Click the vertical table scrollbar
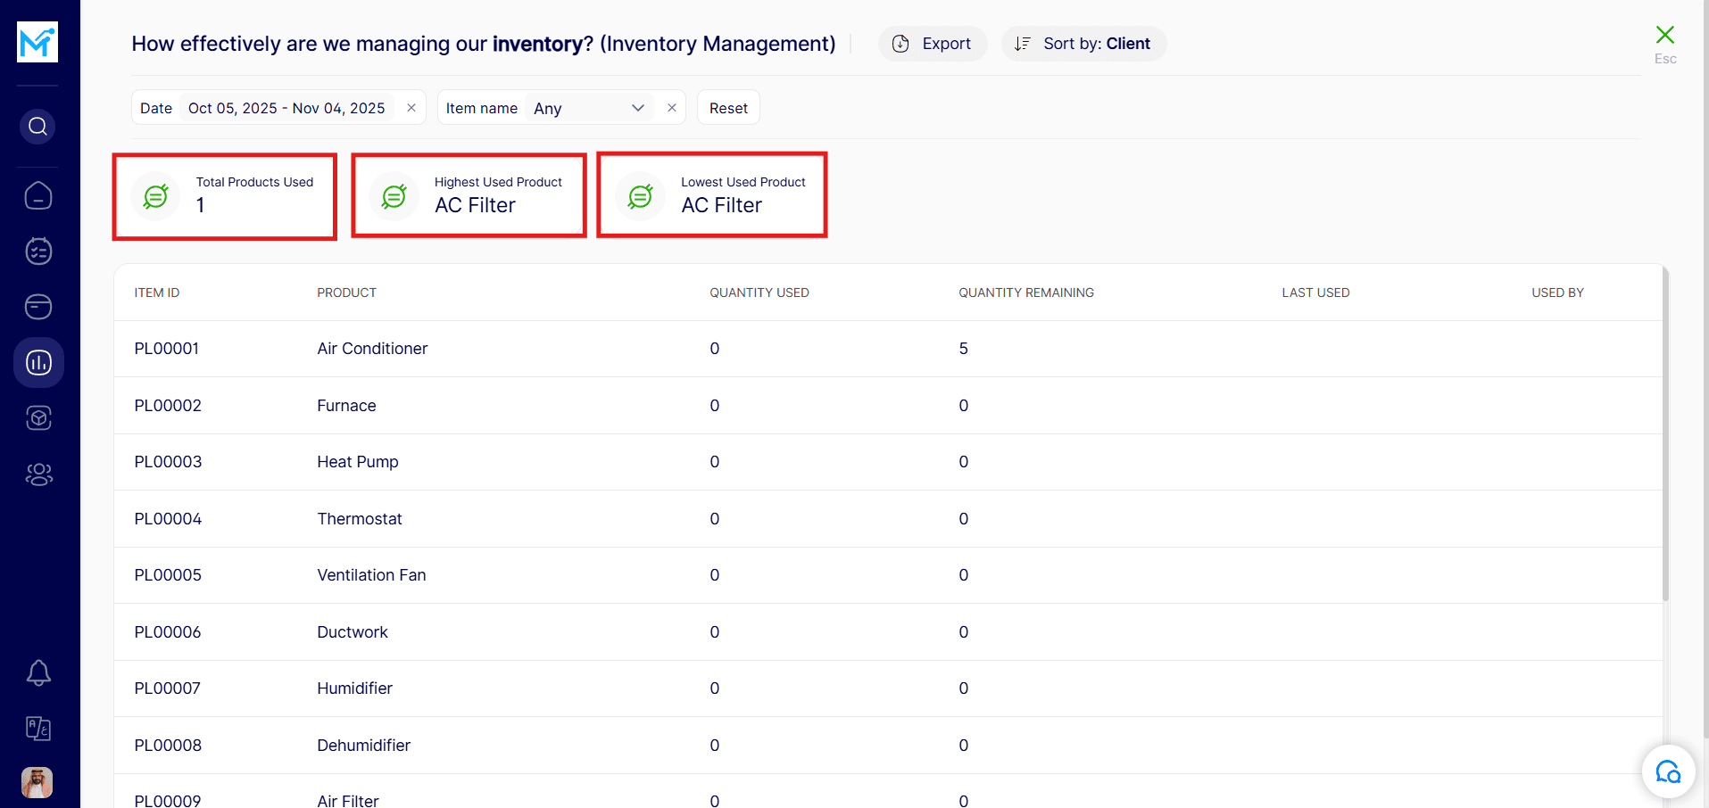 click(1665, 446)
